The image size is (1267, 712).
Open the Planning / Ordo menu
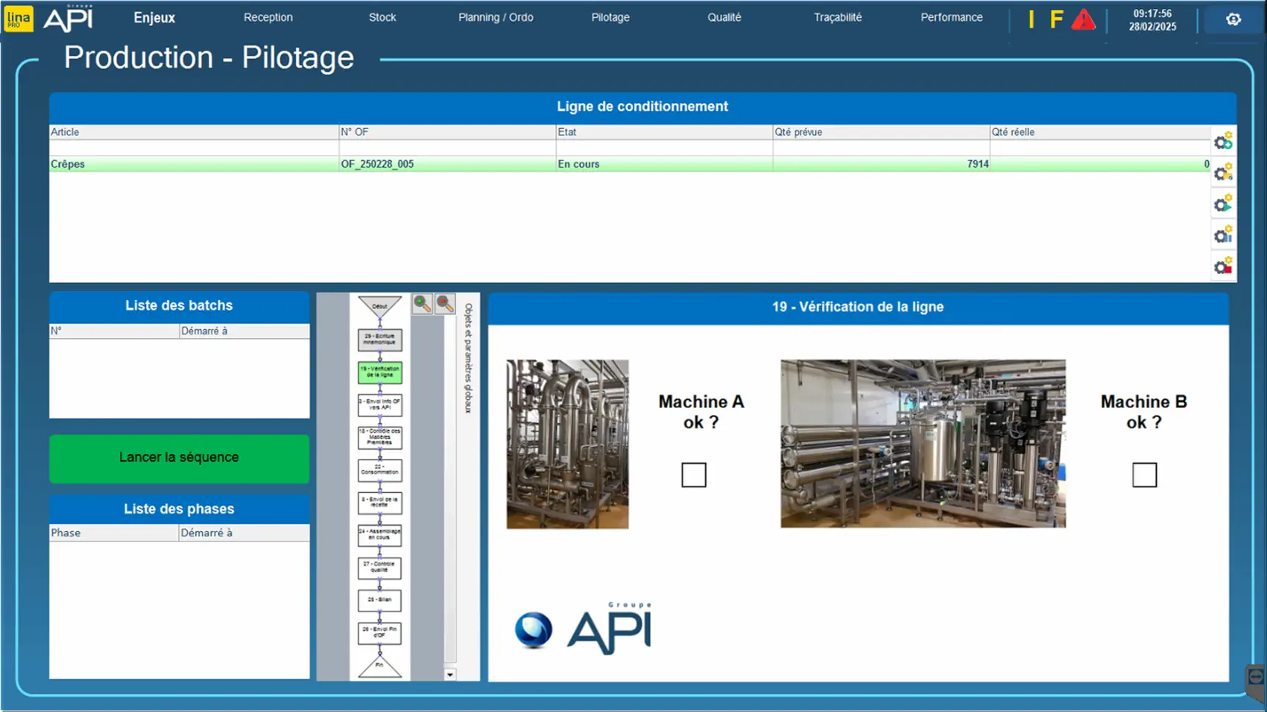tap(496, 17)
